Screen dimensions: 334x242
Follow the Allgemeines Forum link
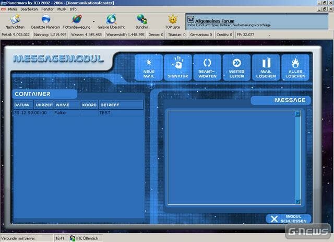pos(214,21)
